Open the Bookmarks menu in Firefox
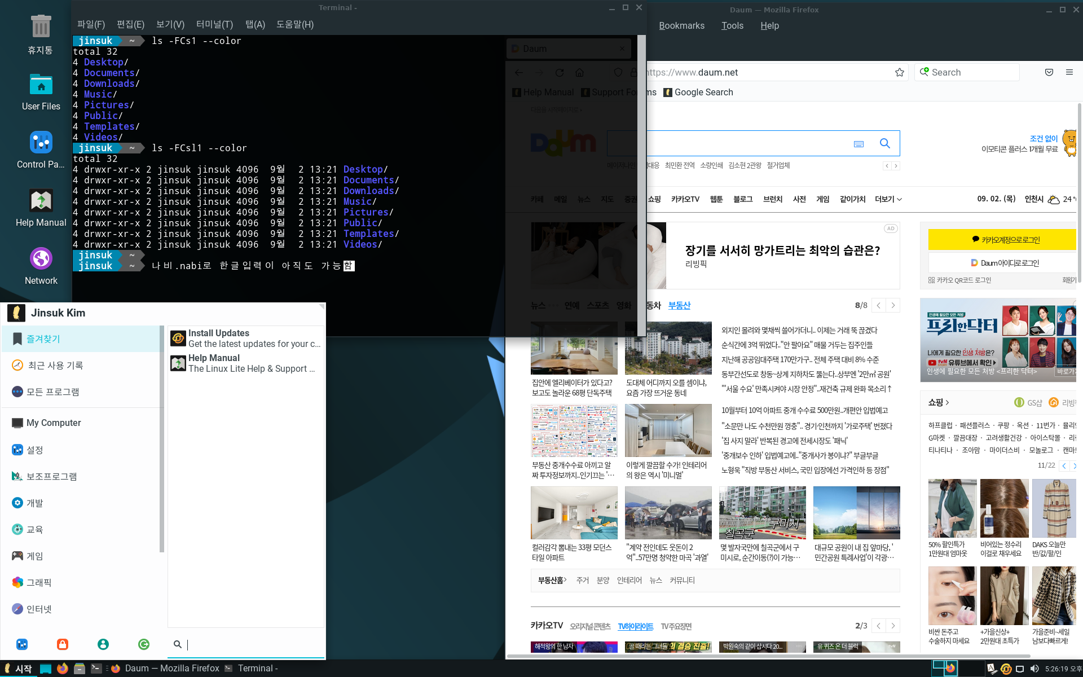The image size is (1083, 677). tap(681, 26)
